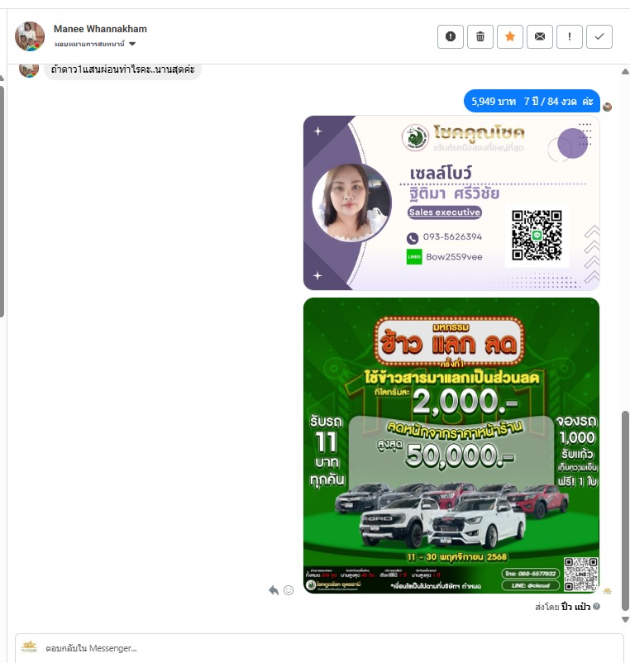
Task: Mark conversation done with checkmark button
Action: coord(599,36)
